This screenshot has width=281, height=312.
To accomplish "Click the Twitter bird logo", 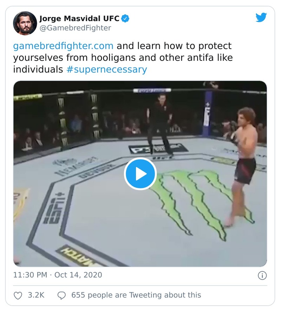I will [x=261, y=18].
